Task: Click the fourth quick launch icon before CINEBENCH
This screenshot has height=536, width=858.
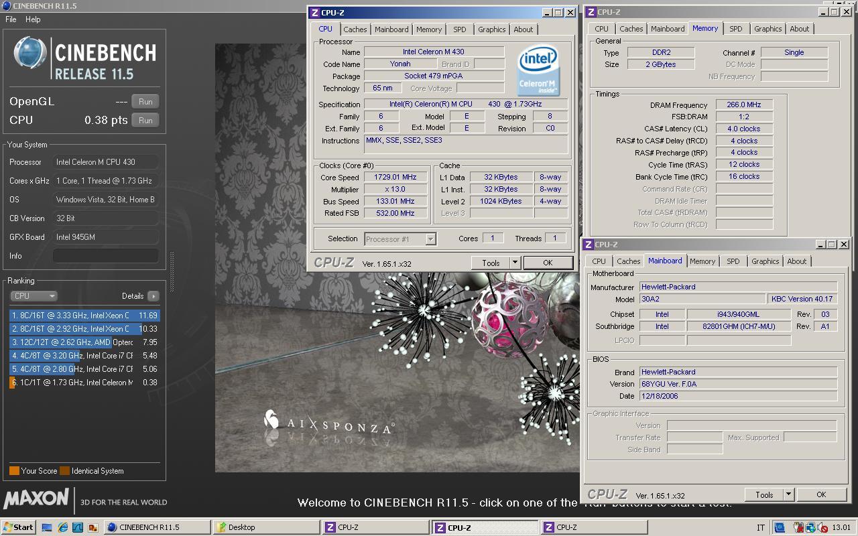Action: (x=93, y=527)
